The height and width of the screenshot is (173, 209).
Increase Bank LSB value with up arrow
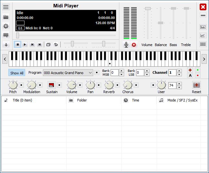pos(147,71)
